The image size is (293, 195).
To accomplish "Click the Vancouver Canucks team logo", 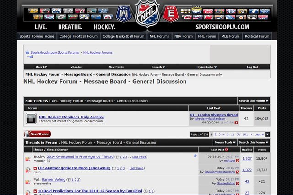I will click(103, 11).
